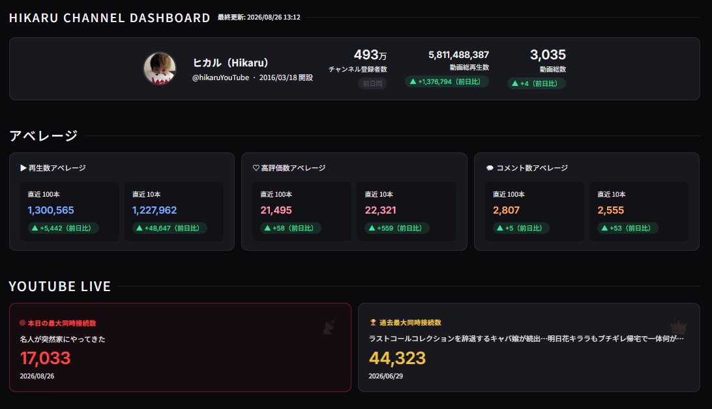Click the red live dot beside 本日の最大同時接続数
This screenshot has height=409, width=712.
coord(22,323)
